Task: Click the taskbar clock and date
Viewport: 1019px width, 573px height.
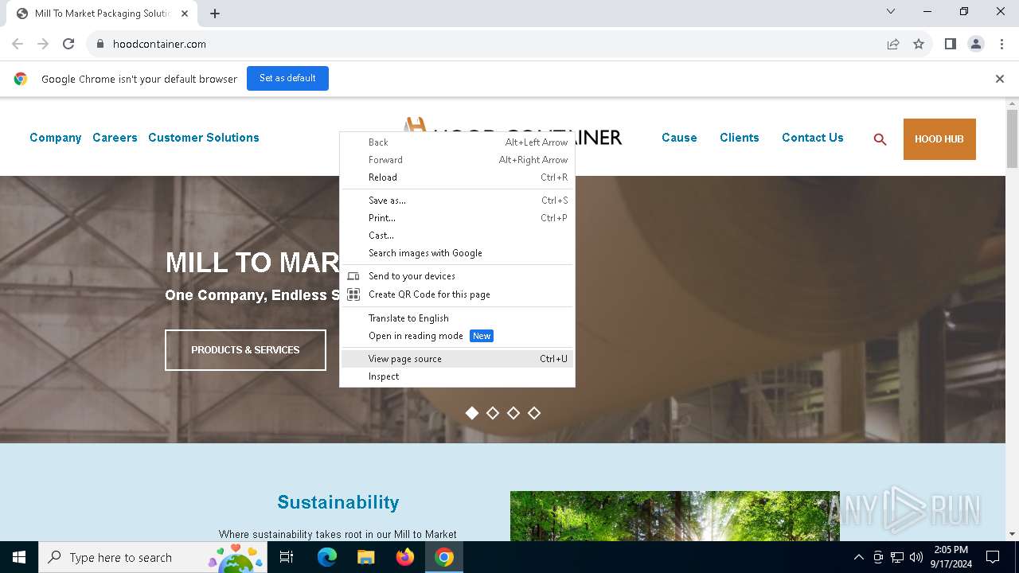Action: tap(951, 557)
